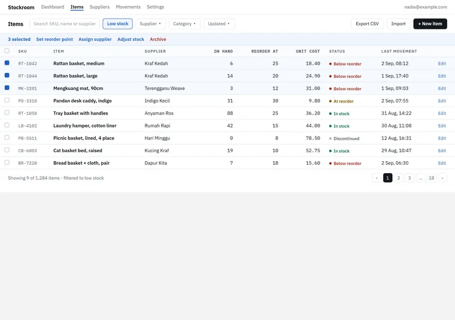
Task: Click the pagination ellipsis button
Action: 420,178
